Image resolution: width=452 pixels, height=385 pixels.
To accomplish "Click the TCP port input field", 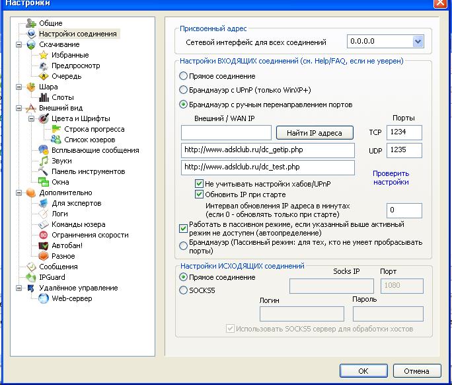I will 404,132.
